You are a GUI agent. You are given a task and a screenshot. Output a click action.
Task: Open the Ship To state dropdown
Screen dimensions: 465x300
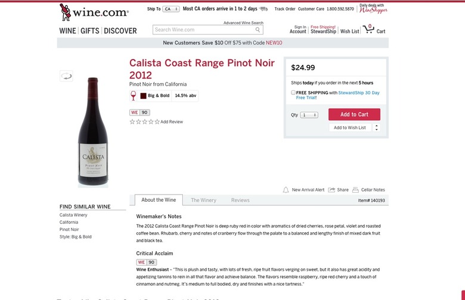point(172,10)
